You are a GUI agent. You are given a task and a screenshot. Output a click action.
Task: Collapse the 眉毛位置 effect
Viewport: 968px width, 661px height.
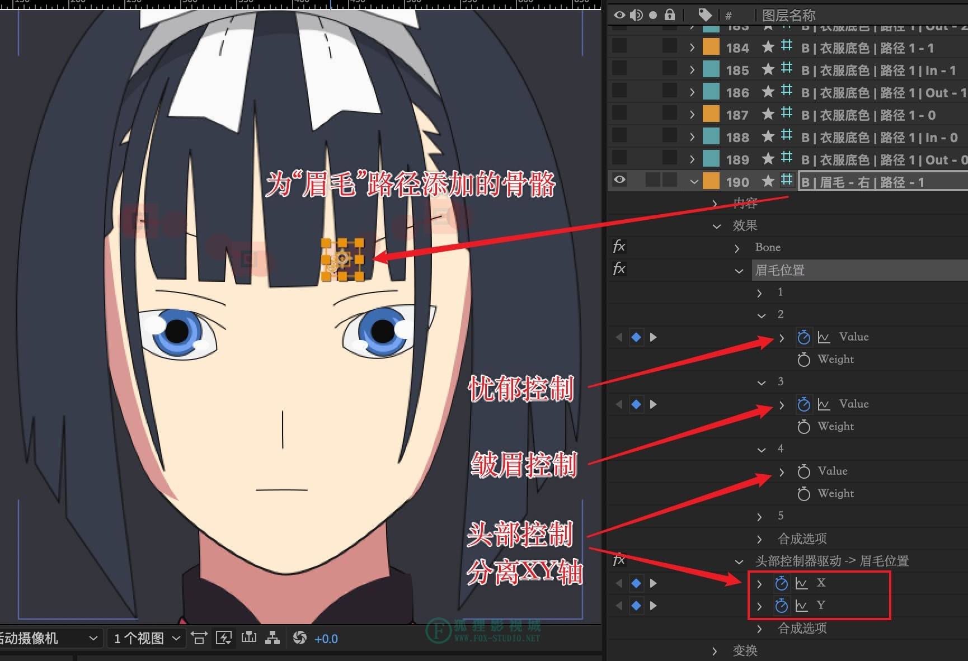(739, 271)
